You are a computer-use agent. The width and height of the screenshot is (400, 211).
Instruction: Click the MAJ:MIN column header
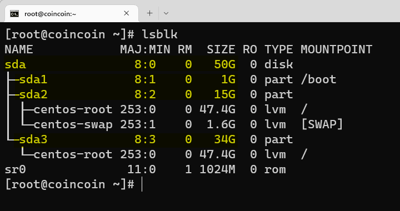145,49
